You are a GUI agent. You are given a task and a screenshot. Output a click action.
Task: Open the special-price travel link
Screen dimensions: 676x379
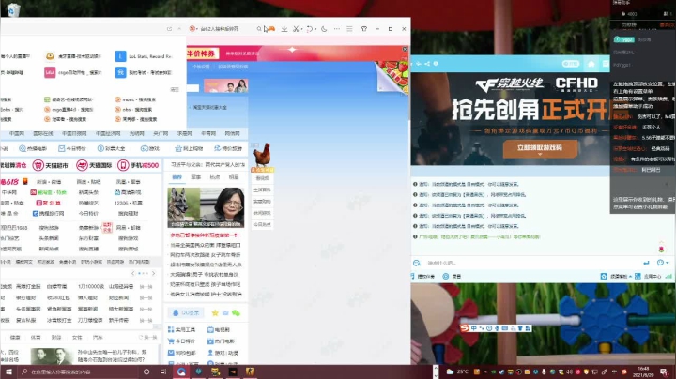[228, 148]
